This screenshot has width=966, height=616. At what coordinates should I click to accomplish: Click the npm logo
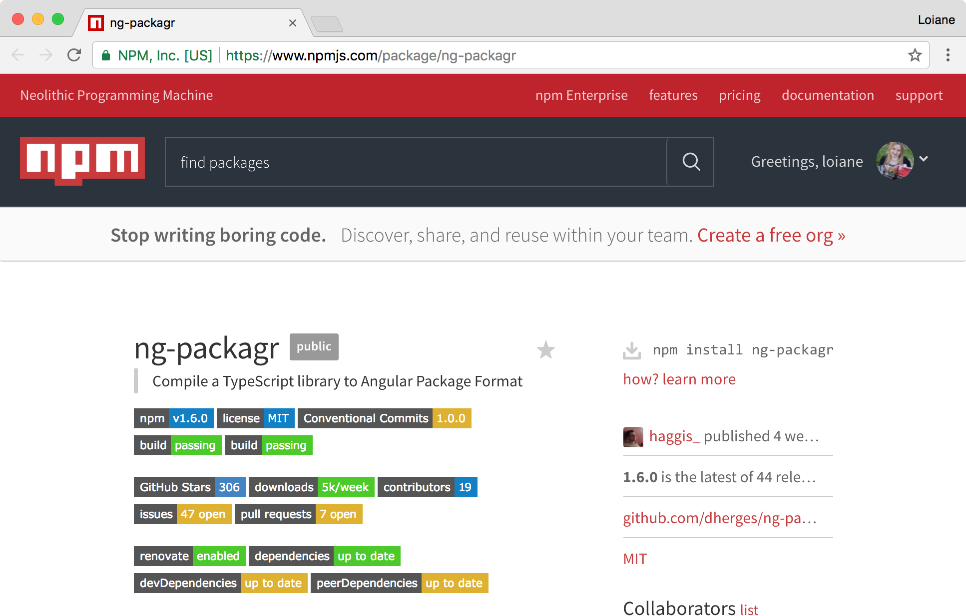tap(82, 161)
